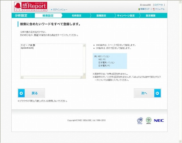182x143 pixels.
Task: Click the text area scroll left arrow
Action: pyautogui.click(x=22, y=77)
